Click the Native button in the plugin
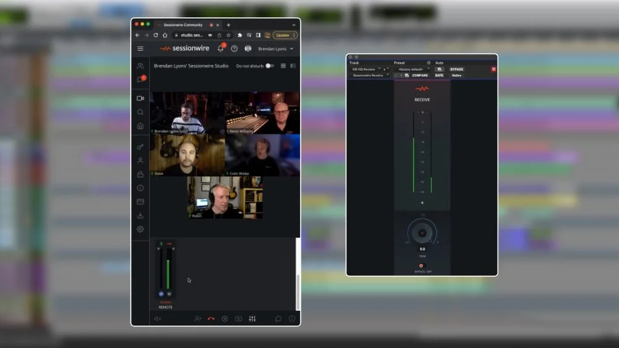The image size is (619, 348). 456,75
